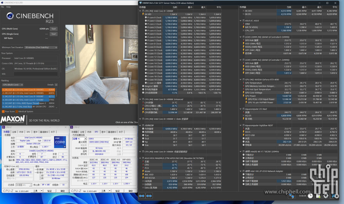Viewport: 344px width, 204px height.
Task: Click the lightning icon beside SA VID
Action: tap(143, 14)
